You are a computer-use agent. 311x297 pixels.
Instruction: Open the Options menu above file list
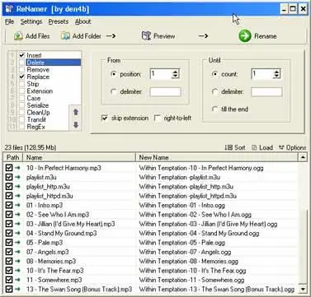click(292, 147)
